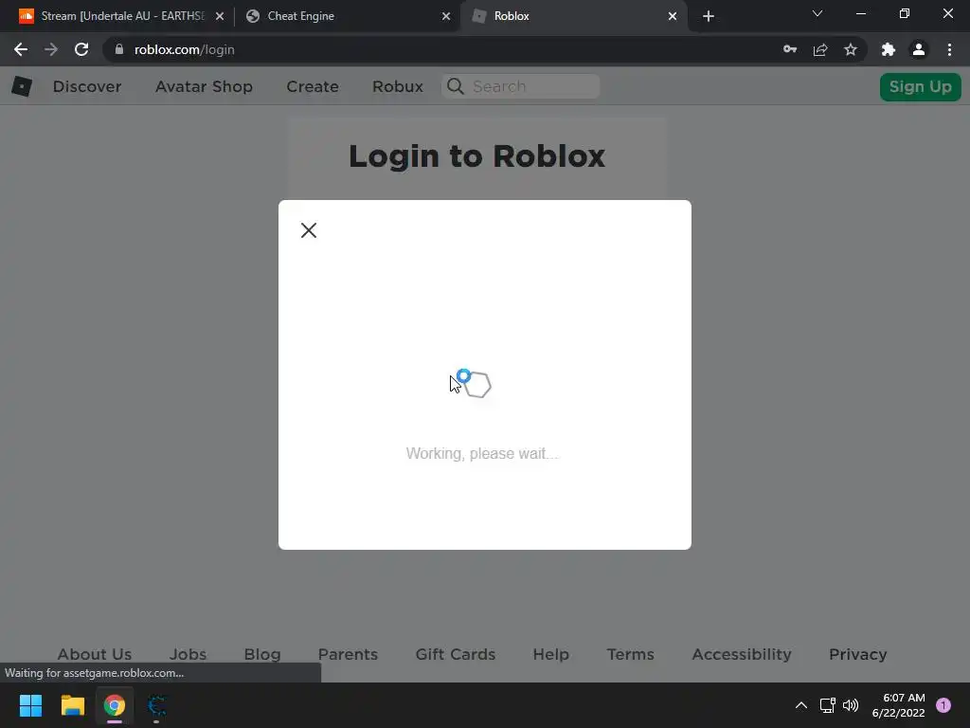The width and height of the screenshot is (970, 728).
Task: Open Help footer link
Action: click(550, 654)
